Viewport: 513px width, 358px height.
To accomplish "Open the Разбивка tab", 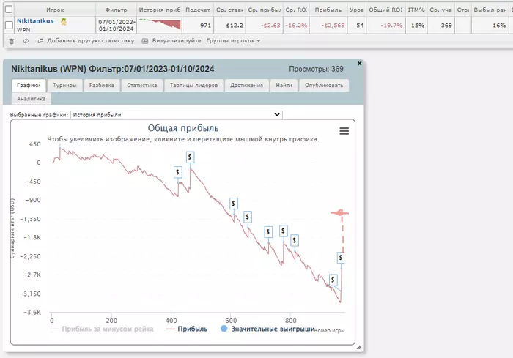I will coord(102,86).
